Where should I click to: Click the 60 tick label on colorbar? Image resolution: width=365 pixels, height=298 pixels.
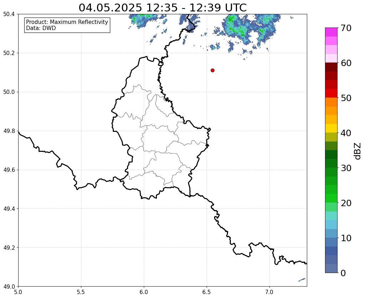346,63
